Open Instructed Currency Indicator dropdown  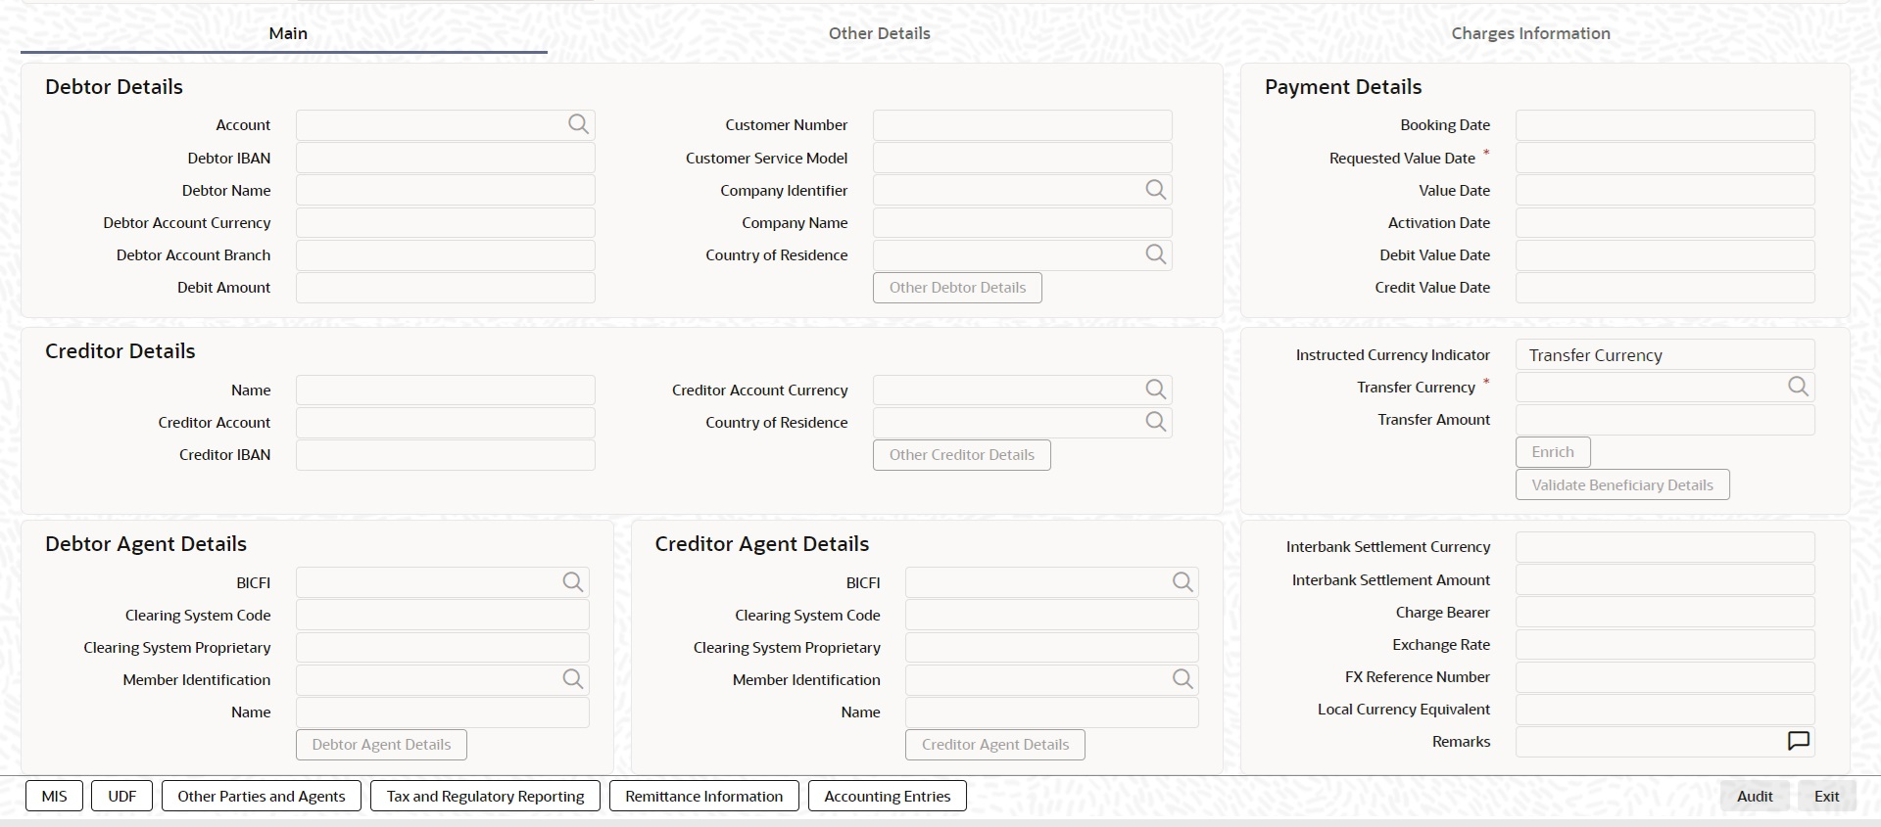tap(1664, 355)
